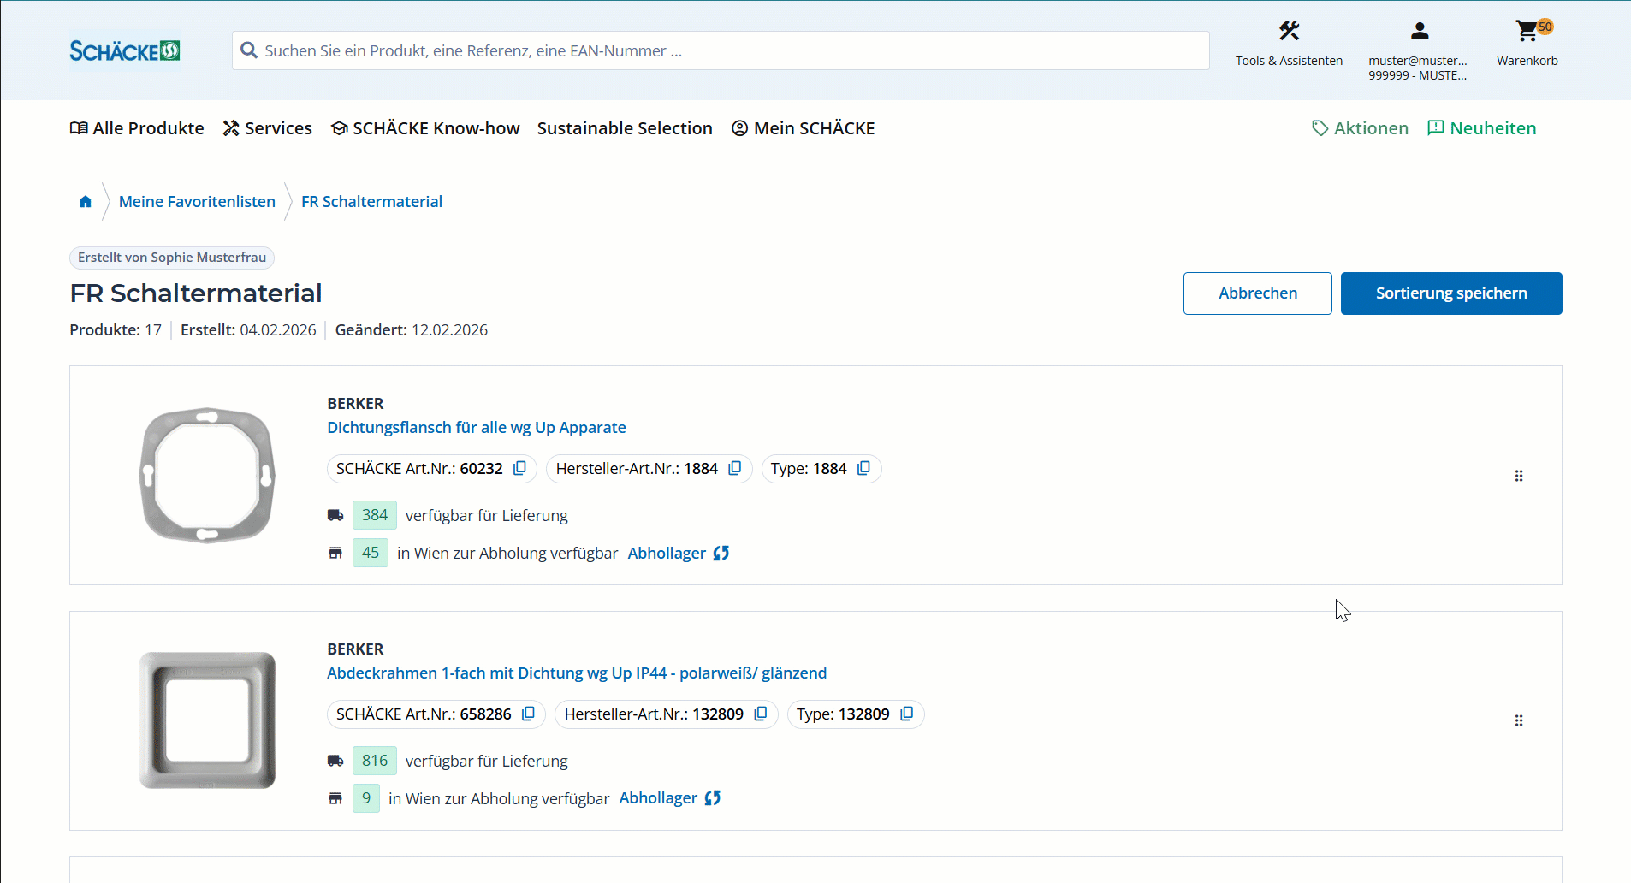Click the Abbrechen button
This screenshot has height=883, width=1631.
(1257, 293)
